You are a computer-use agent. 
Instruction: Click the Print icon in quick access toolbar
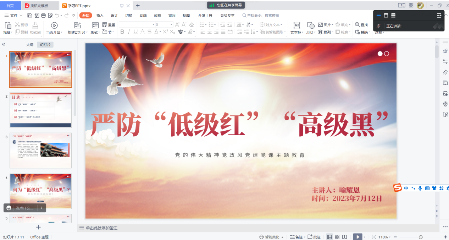[43, 15]
